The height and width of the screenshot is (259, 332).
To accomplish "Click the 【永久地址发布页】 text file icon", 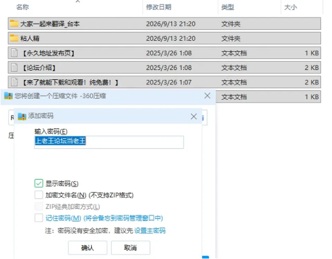I will [x=14, y=53].
